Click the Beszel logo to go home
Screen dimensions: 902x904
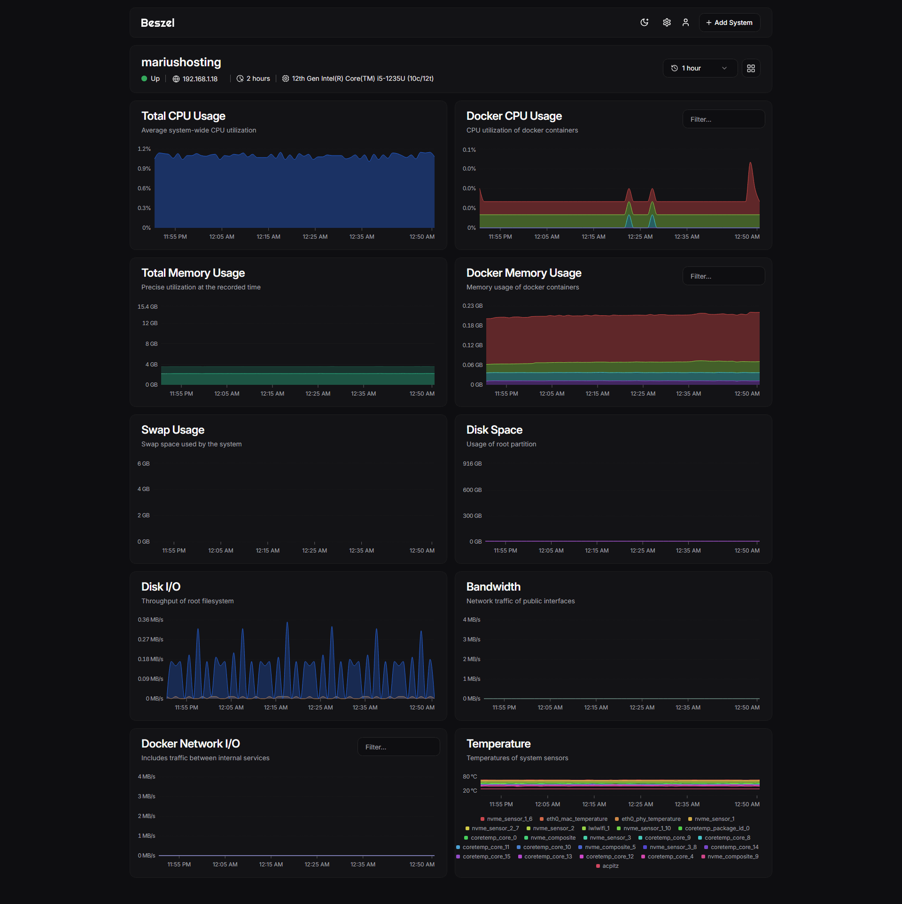157,23
